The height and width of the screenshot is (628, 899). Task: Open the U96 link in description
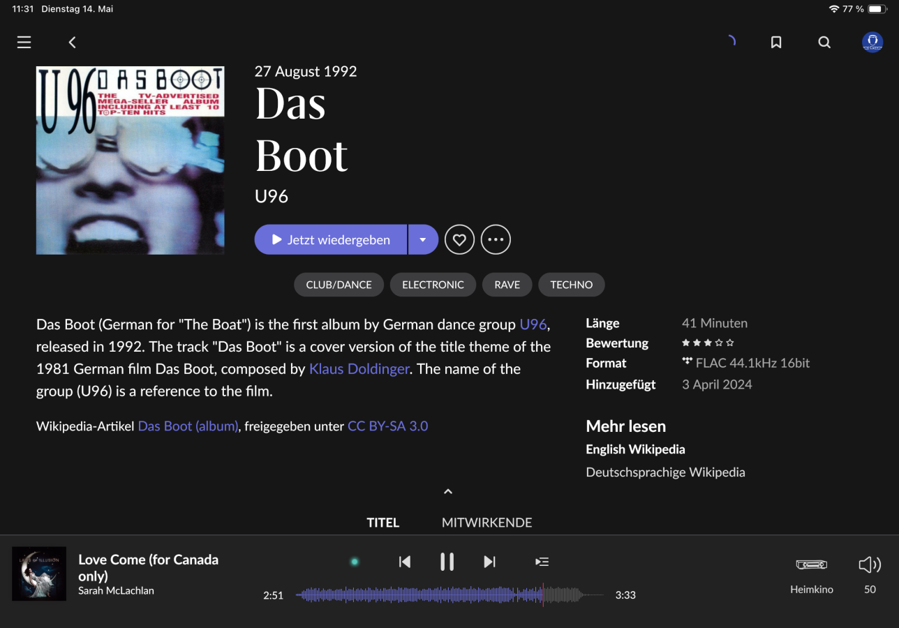coord(533,324)
